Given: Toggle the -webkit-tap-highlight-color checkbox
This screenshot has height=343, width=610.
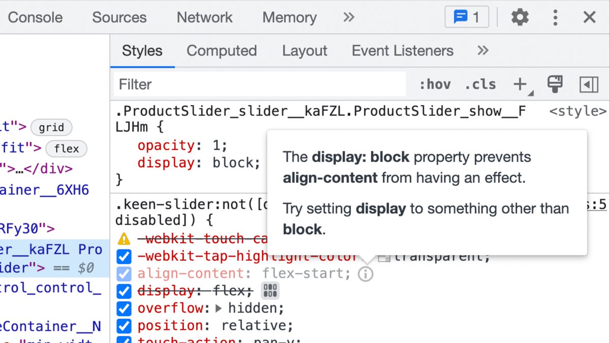Looking at the screenshot, I should (124, 256).
